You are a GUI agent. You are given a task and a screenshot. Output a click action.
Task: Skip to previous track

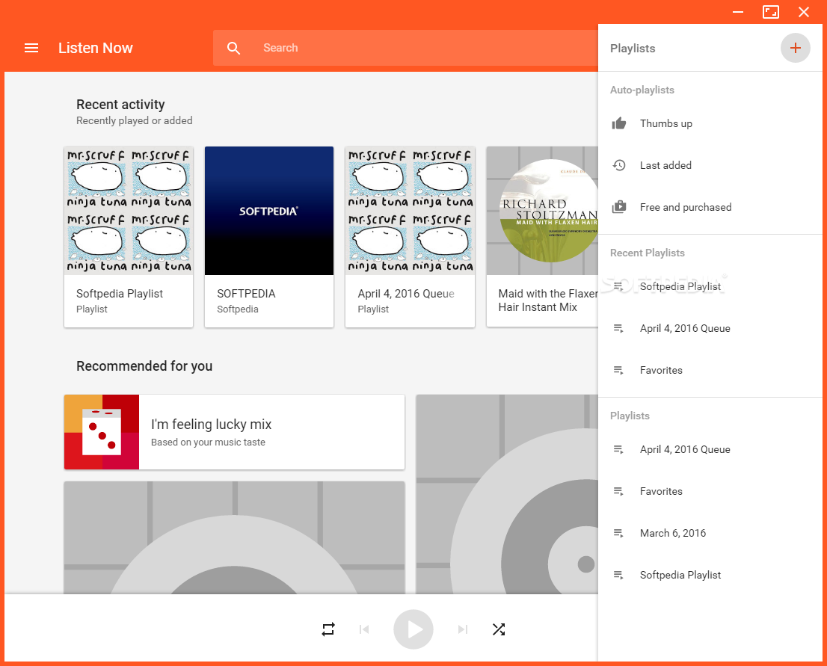(364, 629)
